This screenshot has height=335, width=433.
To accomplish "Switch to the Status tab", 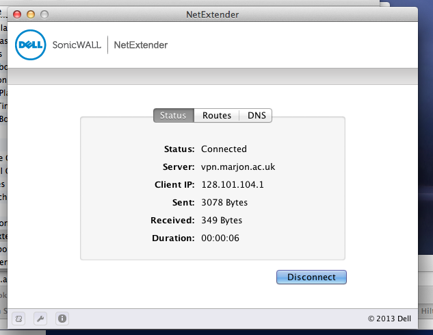I will pos(174,115).
